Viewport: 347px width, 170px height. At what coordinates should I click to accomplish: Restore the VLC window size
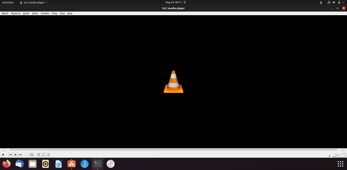pos(338,8)
